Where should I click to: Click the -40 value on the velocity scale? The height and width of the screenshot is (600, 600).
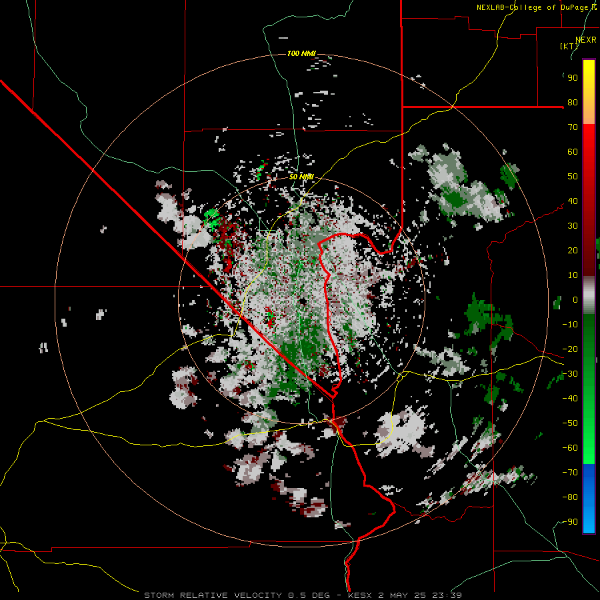click(x=570, y=399)
